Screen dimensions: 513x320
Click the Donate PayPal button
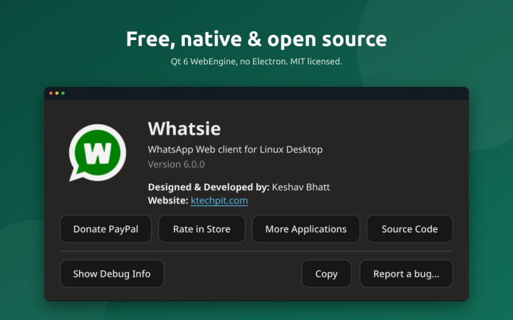click(106, 229)
